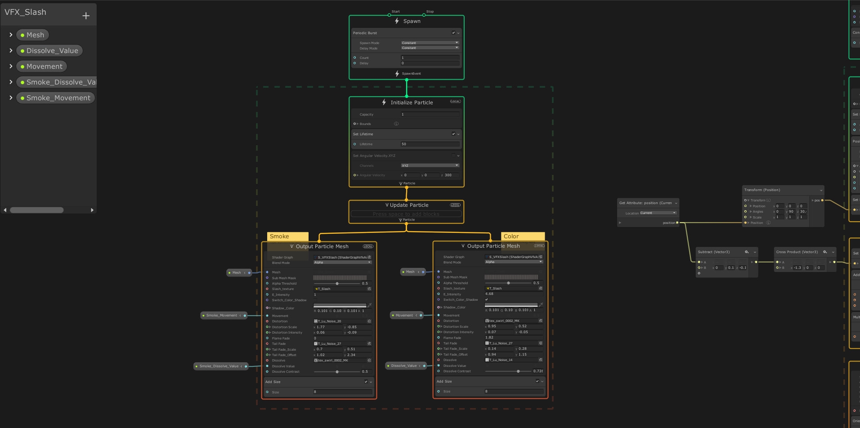860x428 pixels.
Task: Click the Lifetime value field
Action: tap(430, 144)
